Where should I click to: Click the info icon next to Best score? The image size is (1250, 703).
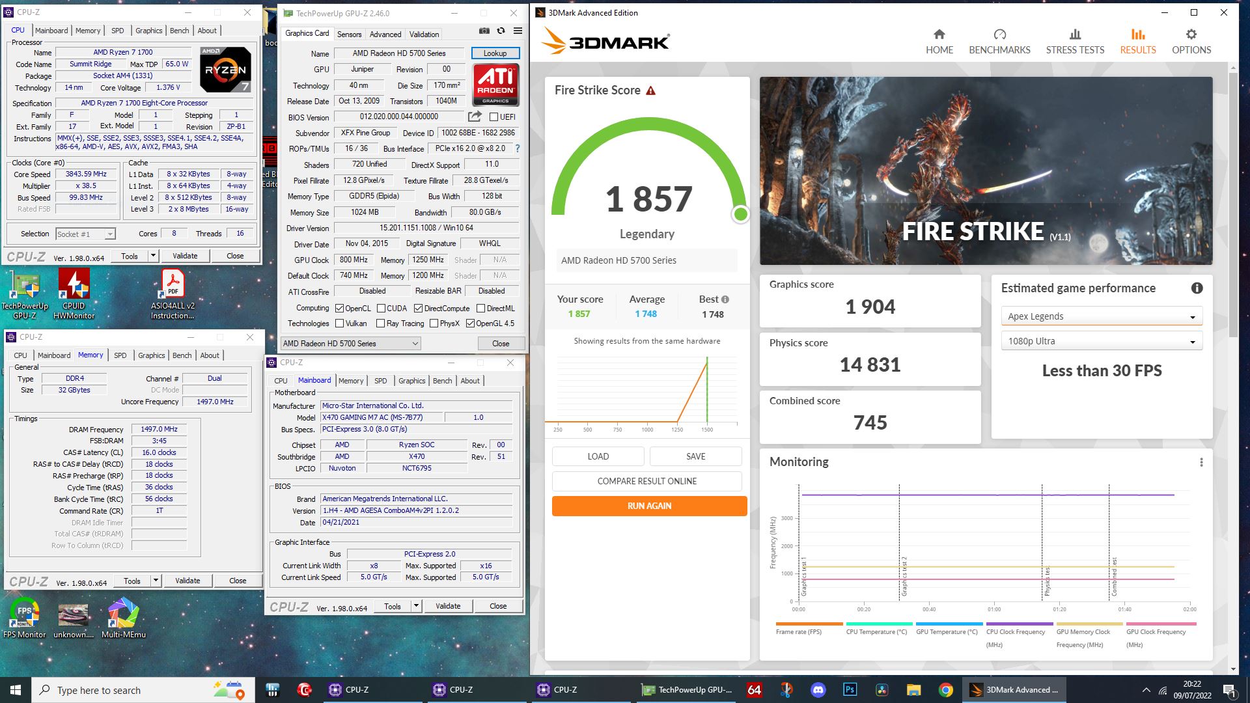(725, 299)
